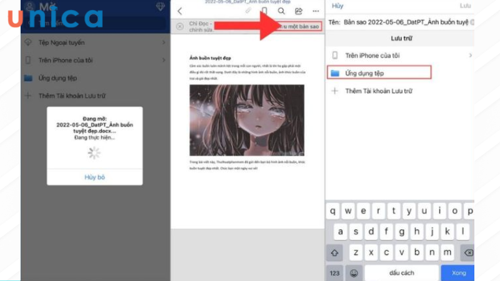The height and width of the screenshot is (281, 500).
Task: Tap the share icon in document toolbar
Action: coord(299,11)
